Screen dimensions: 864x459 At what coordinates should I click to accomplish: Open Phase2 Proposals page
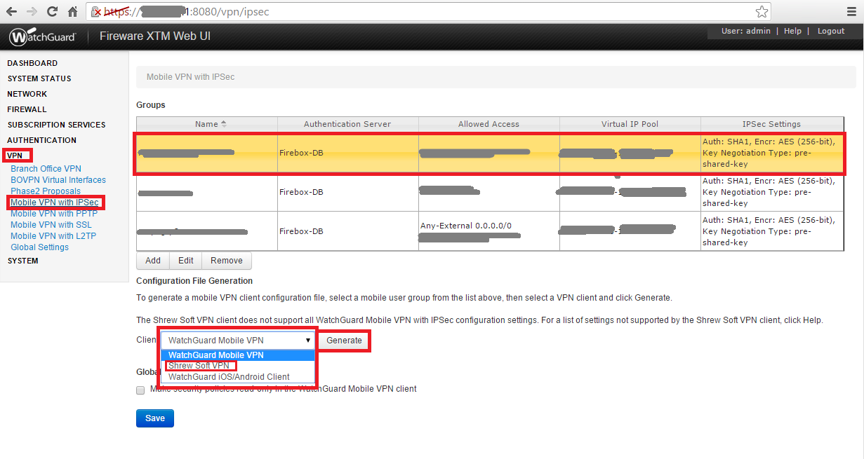coord(46,191)
